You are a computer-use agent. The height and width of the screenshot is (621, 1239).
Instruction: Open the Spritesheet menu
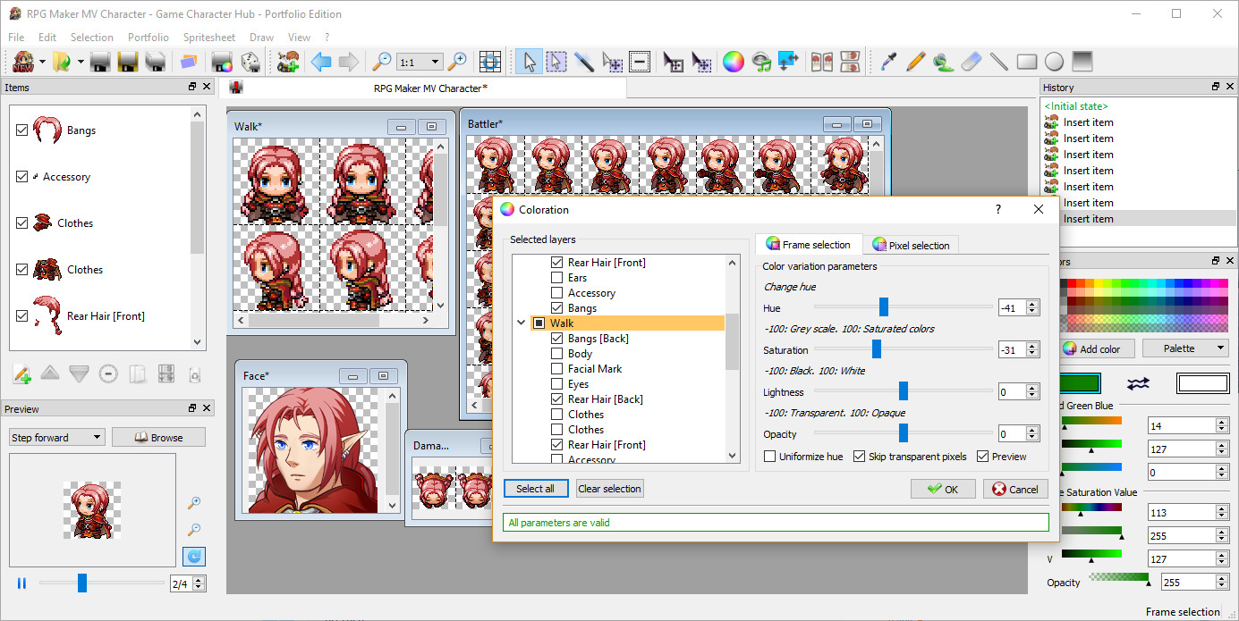pyautogui.click(x=208, y=37)
